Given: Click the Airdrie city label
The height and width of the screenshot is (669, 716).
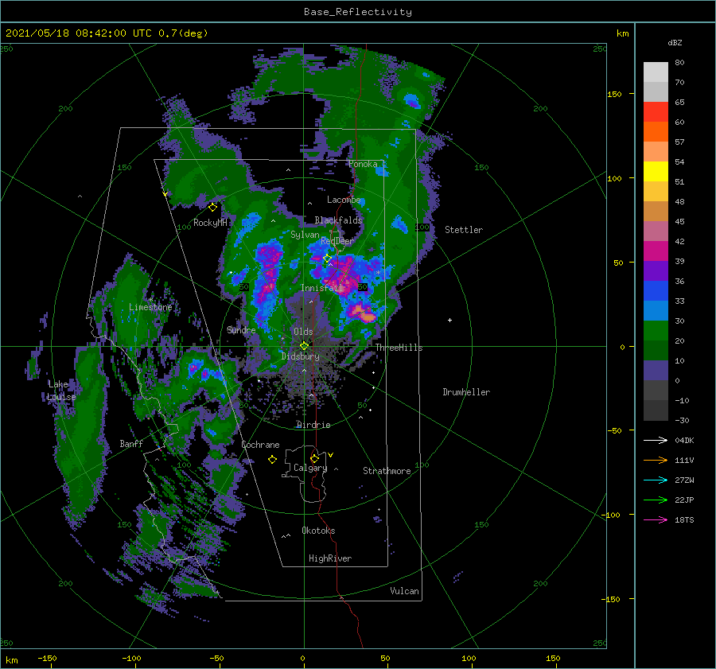Looking at the screenshot, I should point(313,425).
